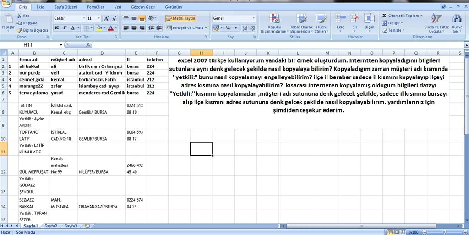Center text horizontally icon
The image size is (469, 235).
pos(134,28)
